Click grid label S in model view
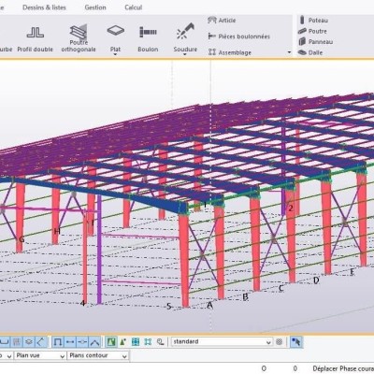 tap(168, 307)
